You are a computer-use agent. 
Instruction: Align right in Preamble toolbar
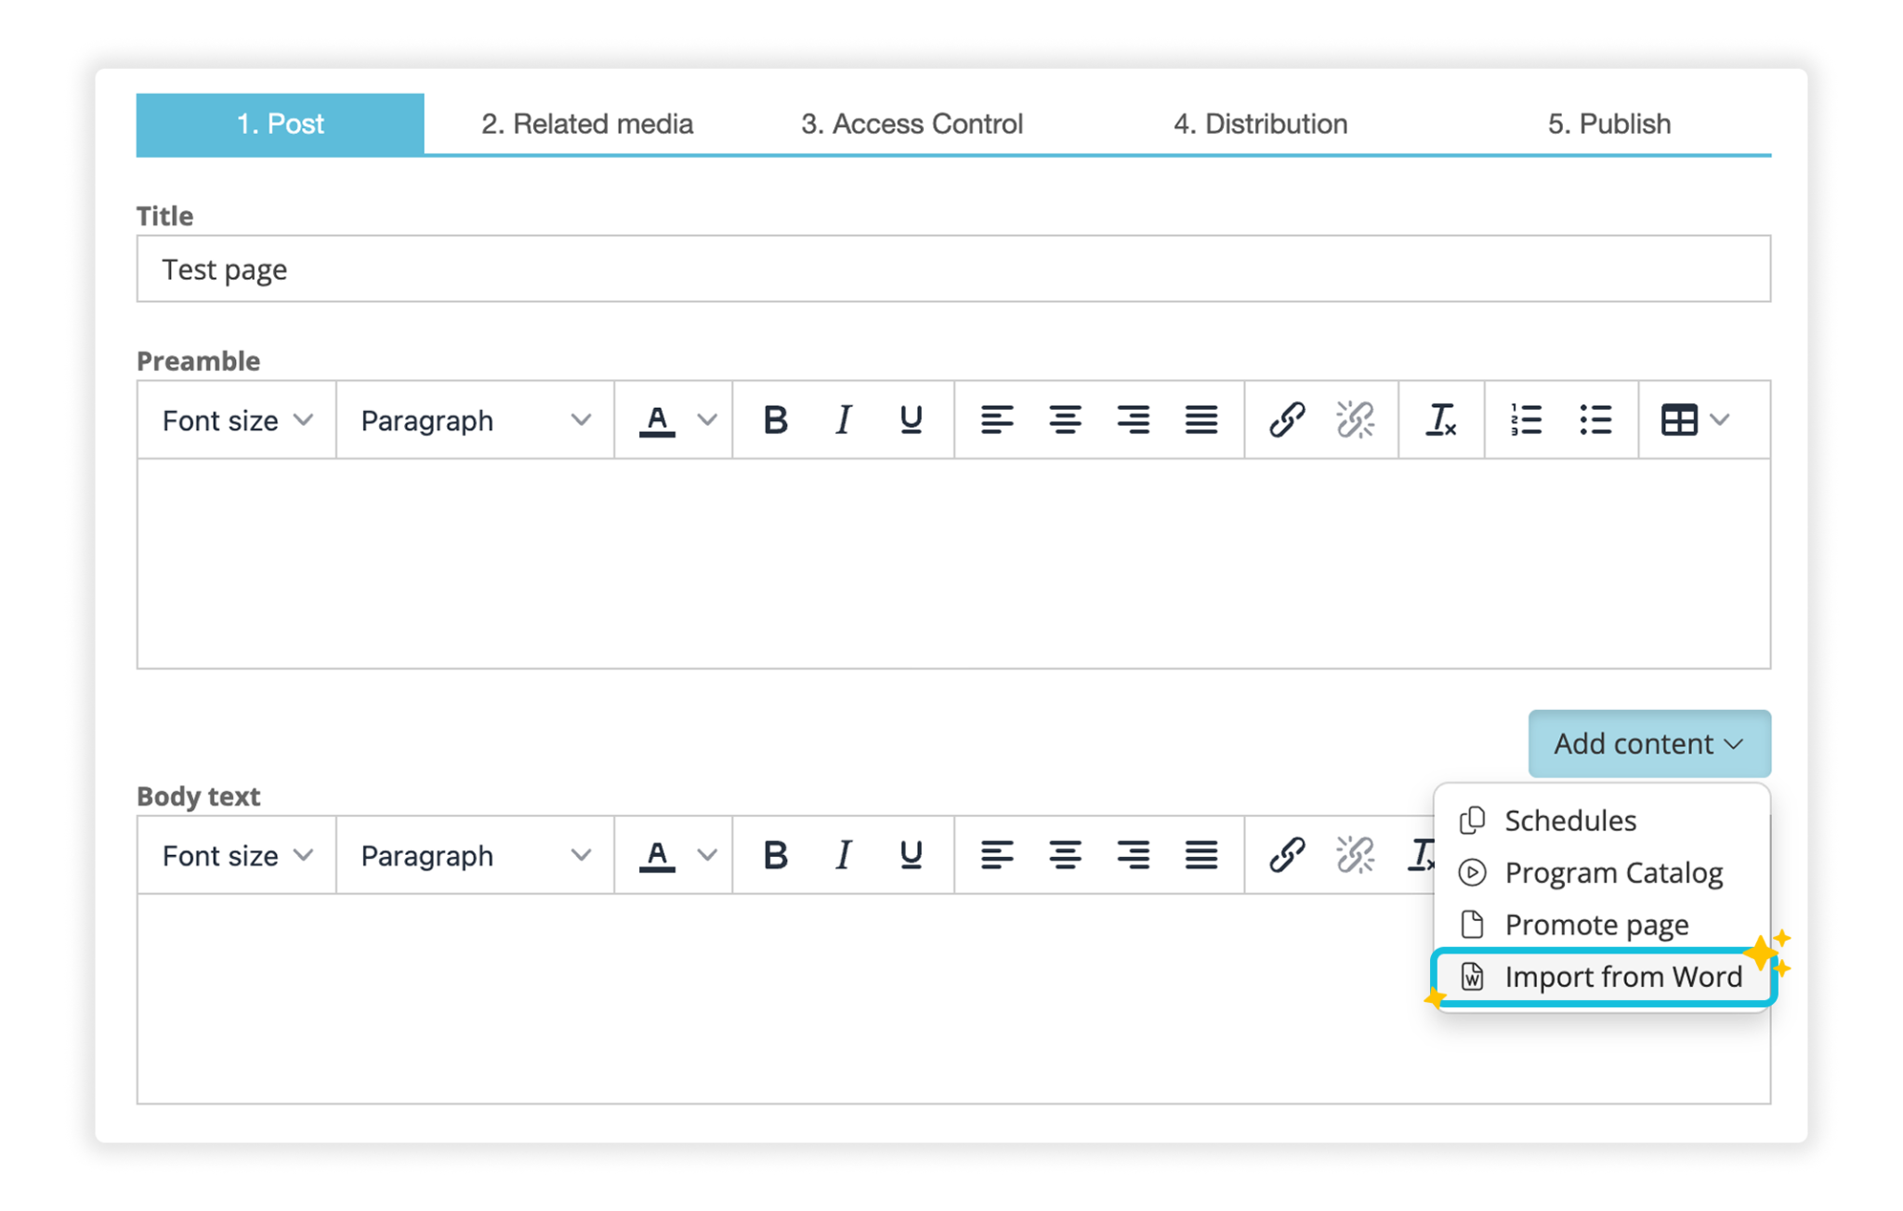[1133, 420]
